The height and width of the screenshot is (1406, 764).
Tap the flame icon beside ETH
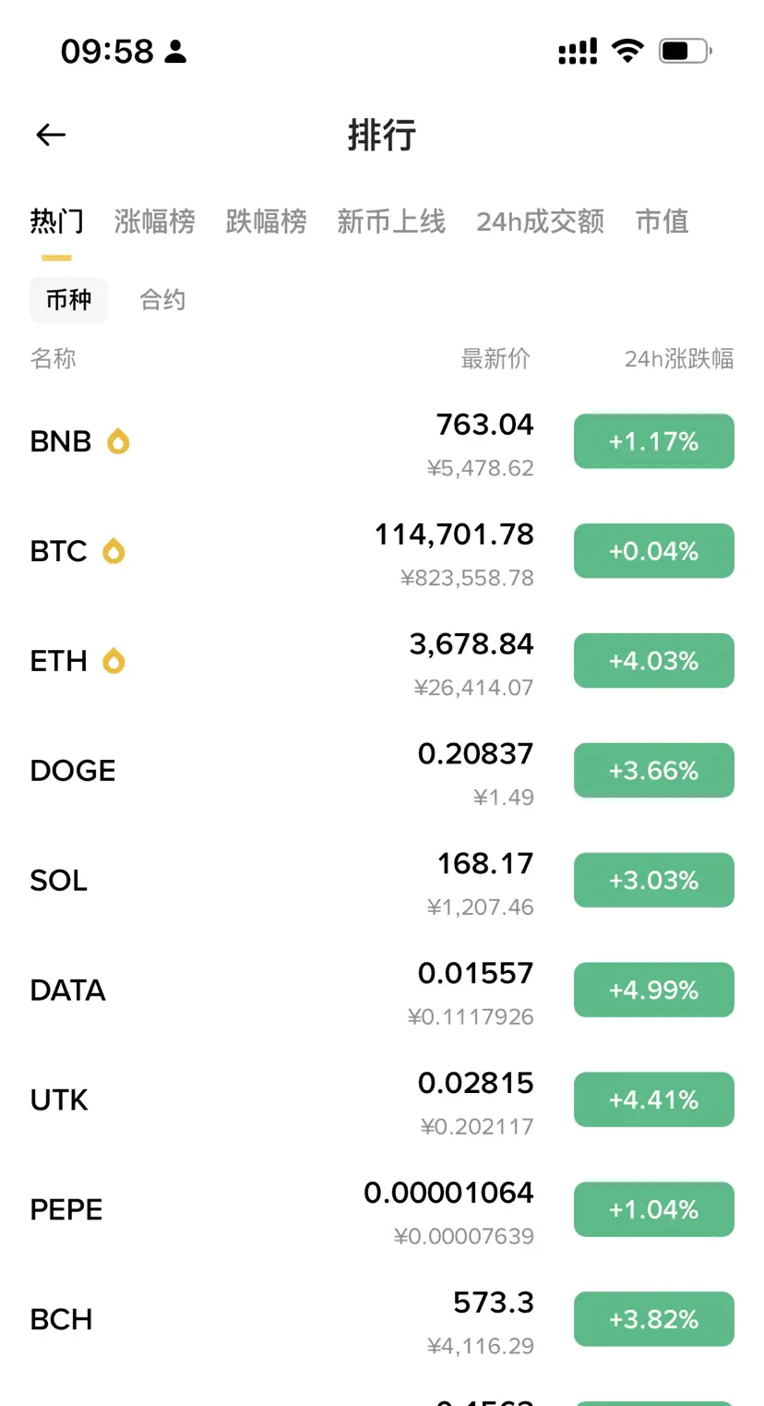[x=113, y=661]
